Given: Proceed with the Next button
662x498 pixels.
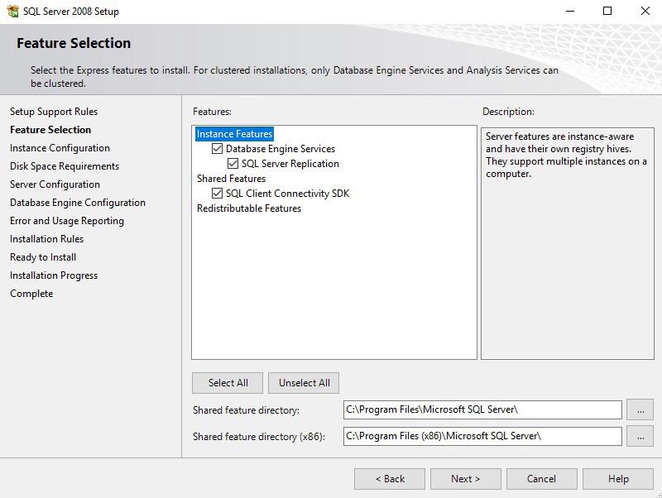Looking at the screenshot, I should click(466, 479).
